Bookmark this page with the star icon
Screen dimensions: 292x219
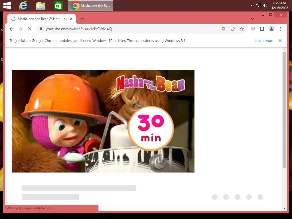pos(242,29)
